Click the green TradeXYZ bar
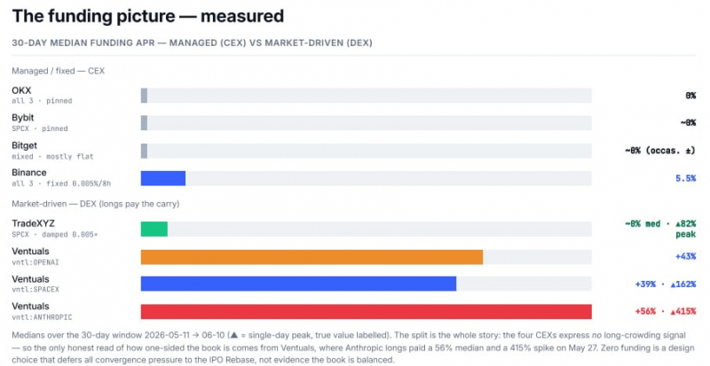This screenshot has width=710, height=366. coord(154,229)
